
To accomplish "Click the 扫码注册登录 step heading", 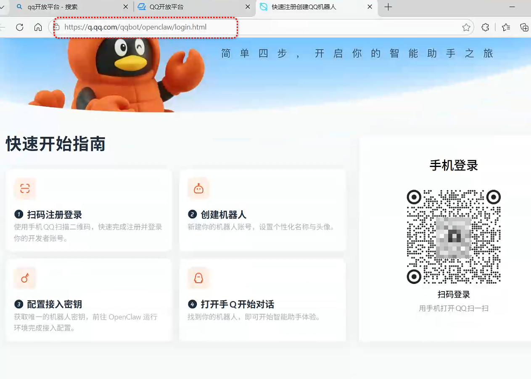I will click(54, 215).
